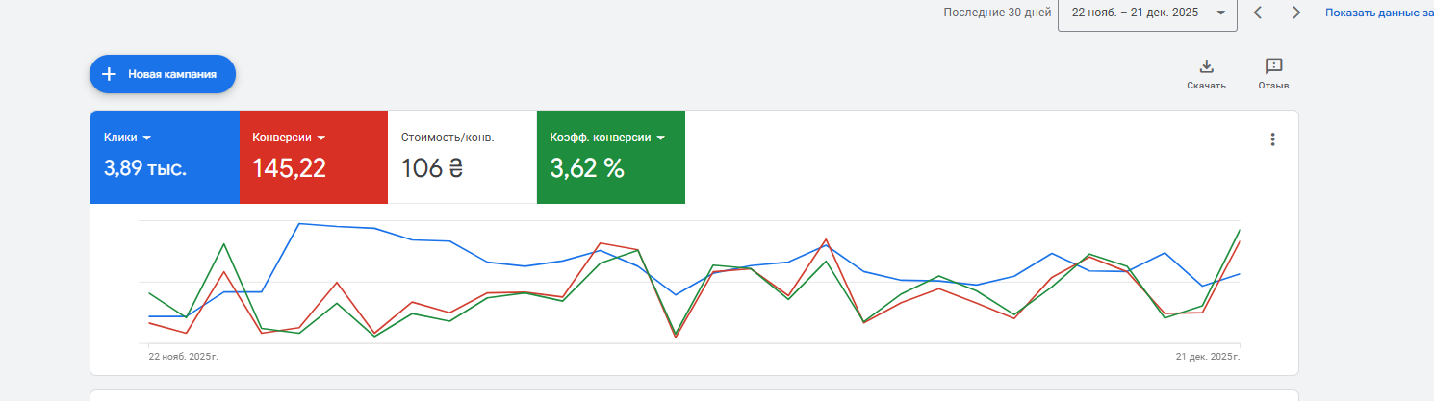The image size is (1434, 401).
Task: Click the Показать данные за link
Action: pos(1378,13)
